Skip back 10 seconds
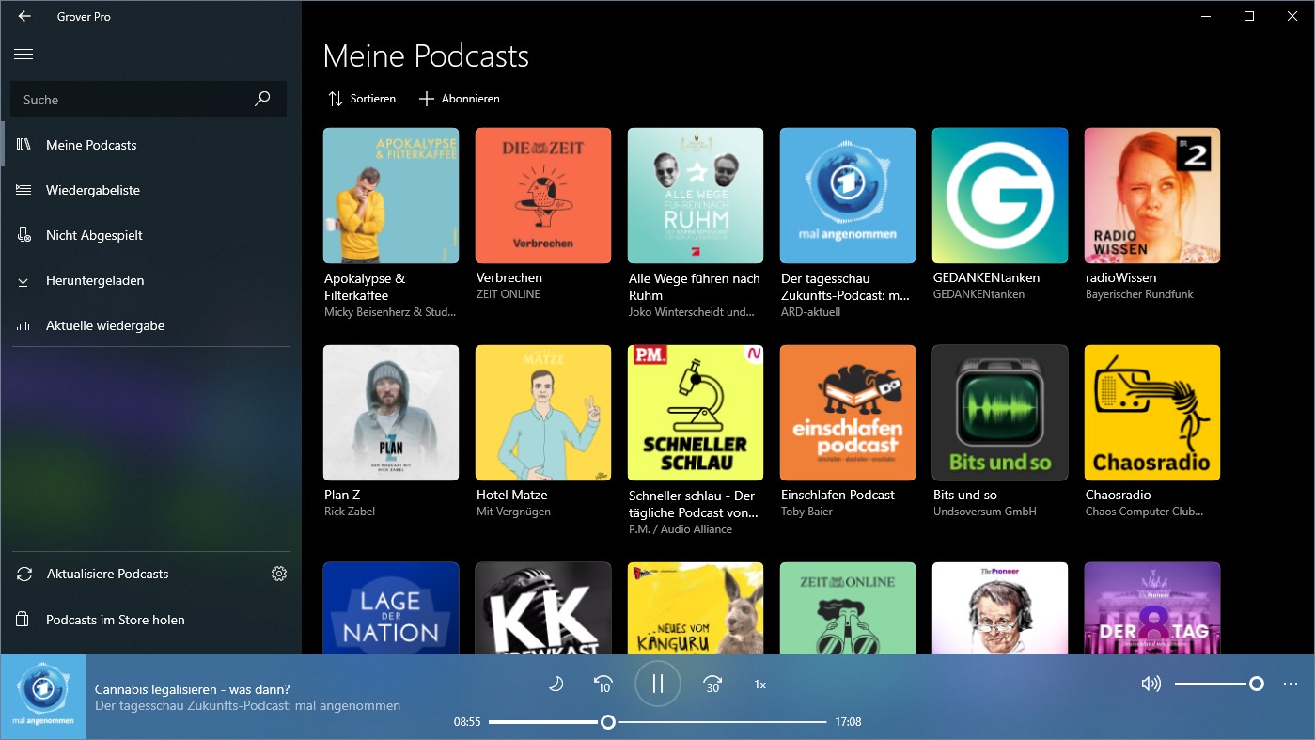Screen dimensions: 1315x740 [603, 685]
